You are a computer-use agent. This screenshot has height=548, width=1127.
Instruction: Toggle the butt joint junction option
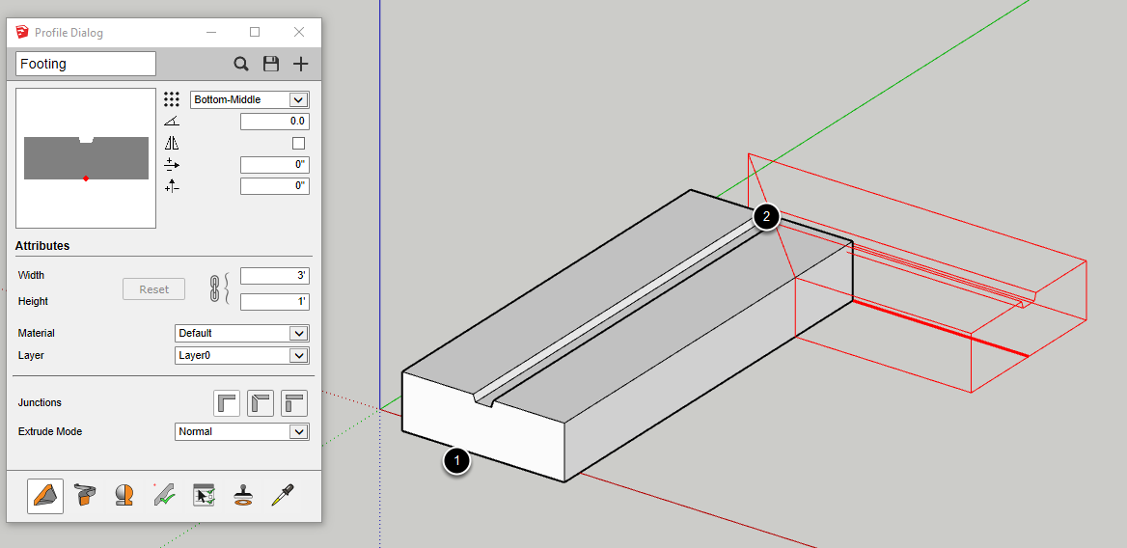click(x=294, y=403)
